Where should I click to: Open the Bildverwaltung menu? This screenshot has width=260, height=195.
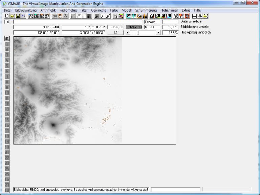(x=26, y=10)
